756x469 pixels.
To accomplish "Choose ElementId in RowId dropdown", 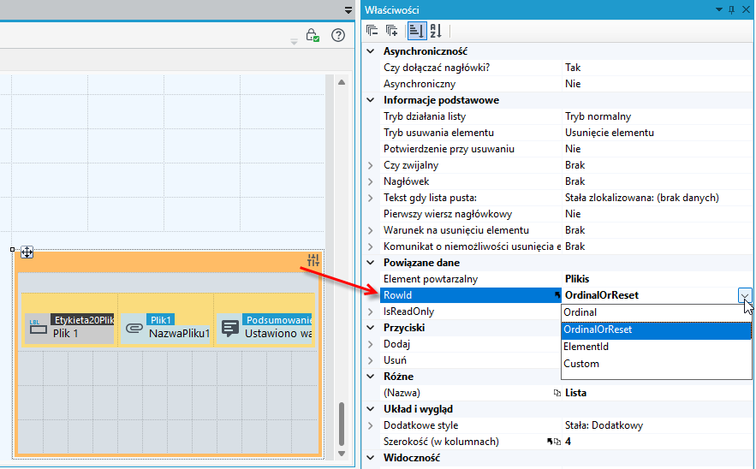I will tap(656, 347).
